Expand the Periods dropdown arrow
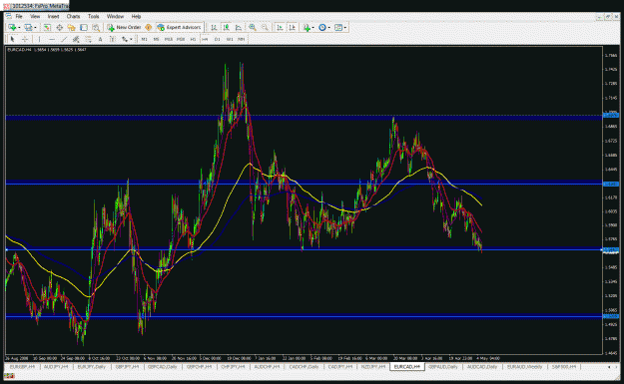The image size is (624, 384). point(329,28)
